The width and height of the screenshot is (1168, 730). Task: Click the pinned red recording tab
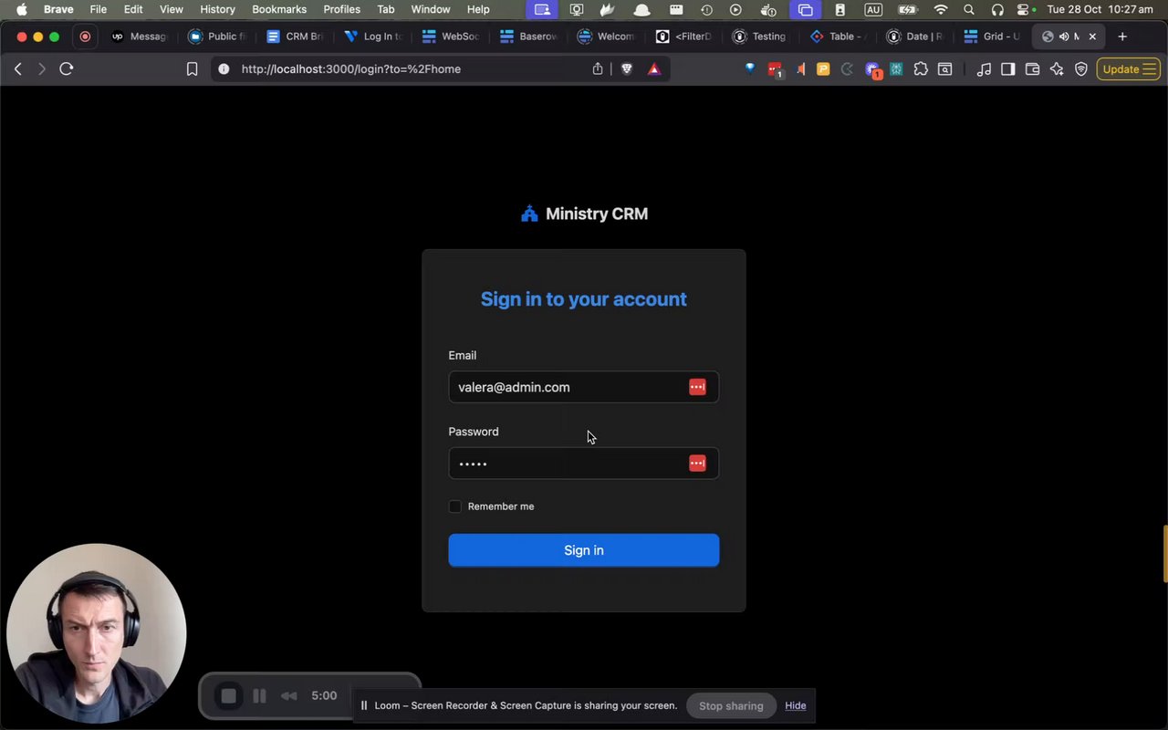coord(85,36)
